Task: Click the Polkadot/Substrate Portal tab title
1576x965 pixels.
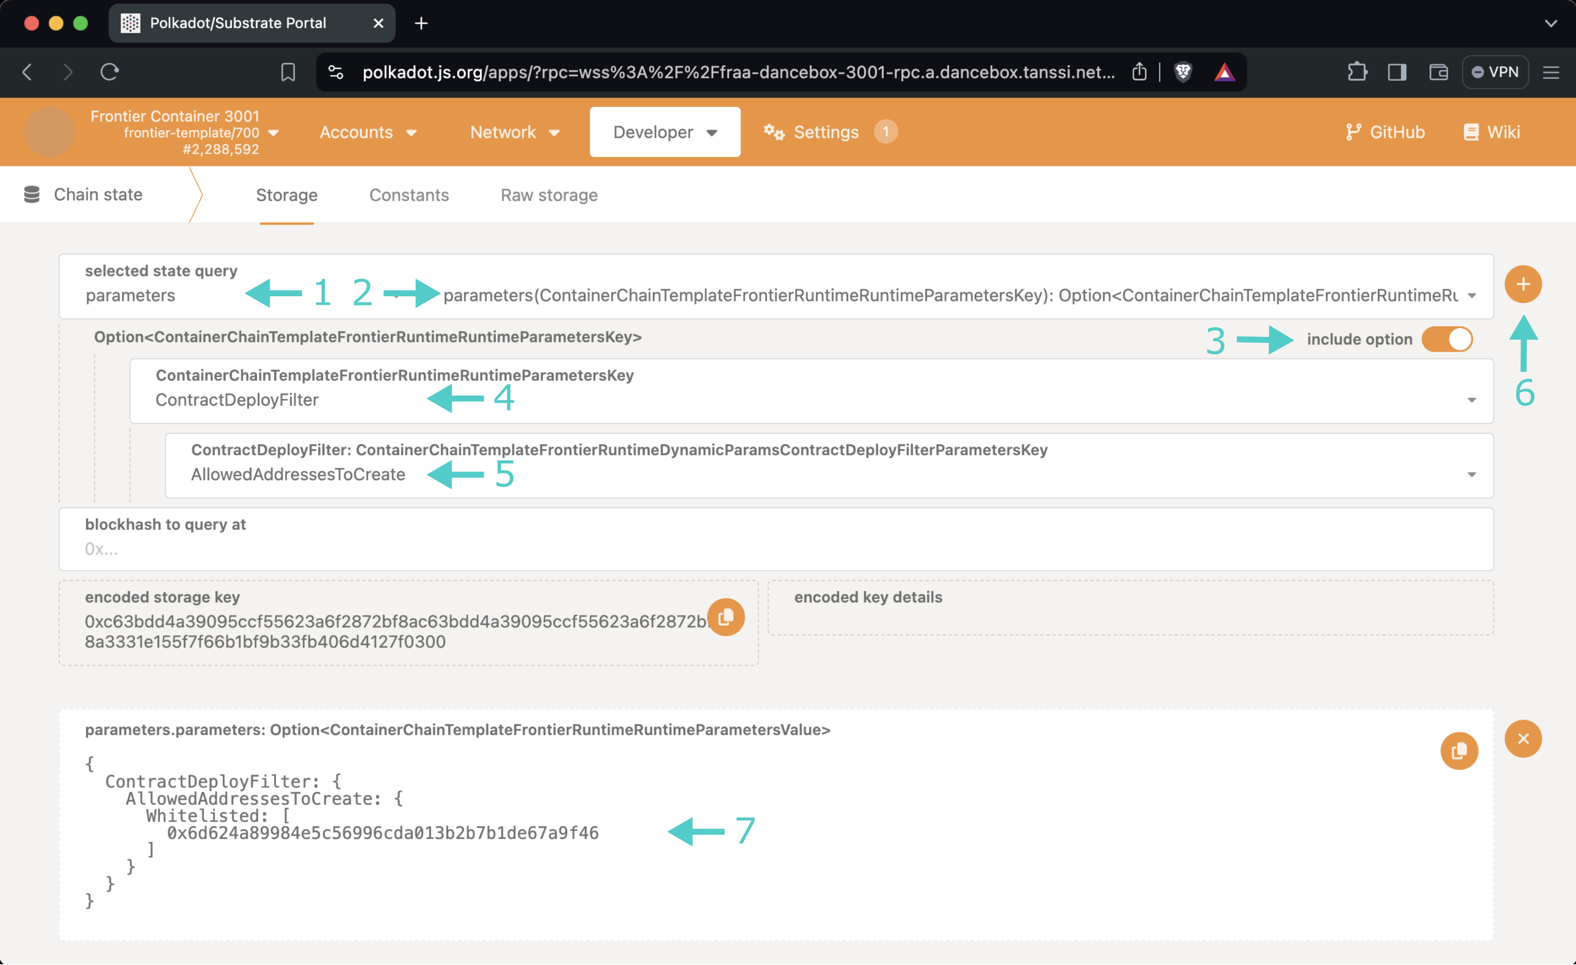Action: (238, 23)
